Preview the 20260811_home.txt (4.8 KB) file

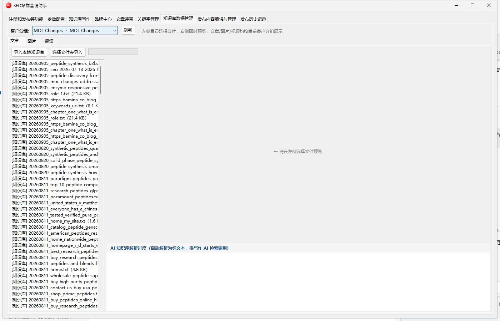click(x=54, y=270)
